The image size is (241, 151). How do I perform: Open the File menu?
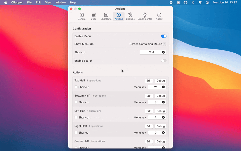[x=29, y=3]
